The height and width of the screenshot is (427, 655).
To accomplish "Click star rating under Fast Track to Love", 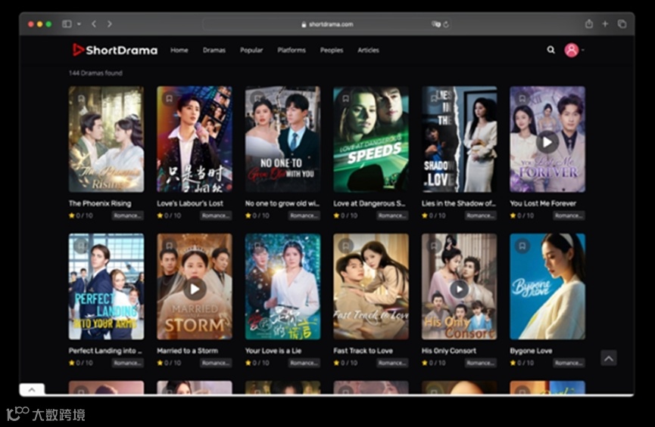I will [x=345, y=363].
